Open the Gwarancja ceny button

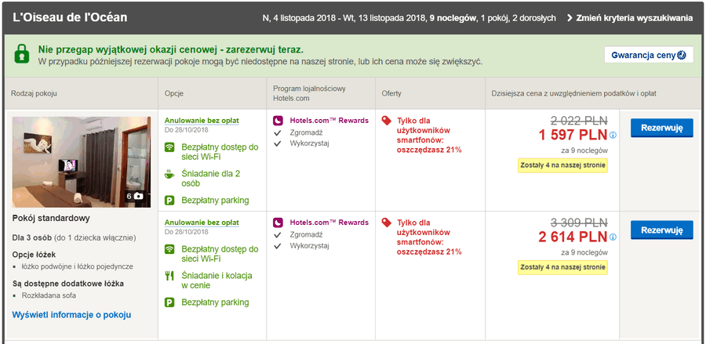coord(649,55)
